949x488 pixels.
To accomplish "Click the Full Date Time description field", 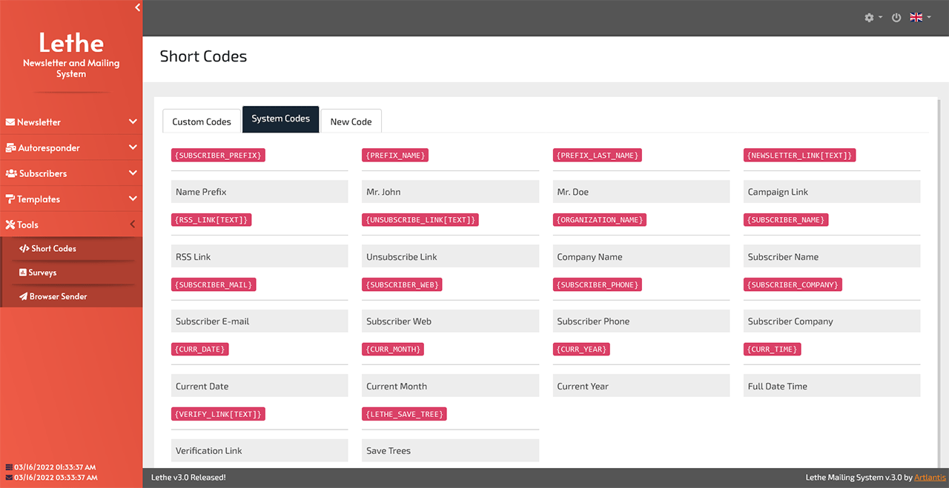I will point(832,386).
